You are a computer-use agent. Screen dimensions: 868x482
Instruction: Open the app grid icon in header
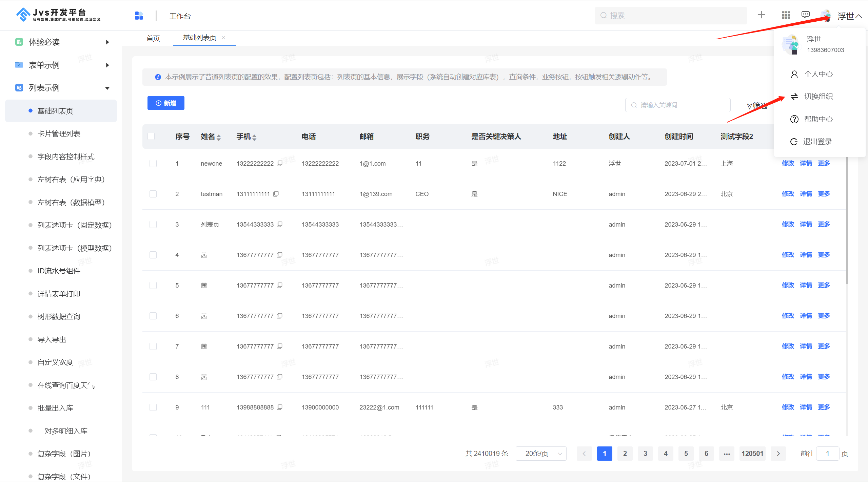click(x=786, y=15)
